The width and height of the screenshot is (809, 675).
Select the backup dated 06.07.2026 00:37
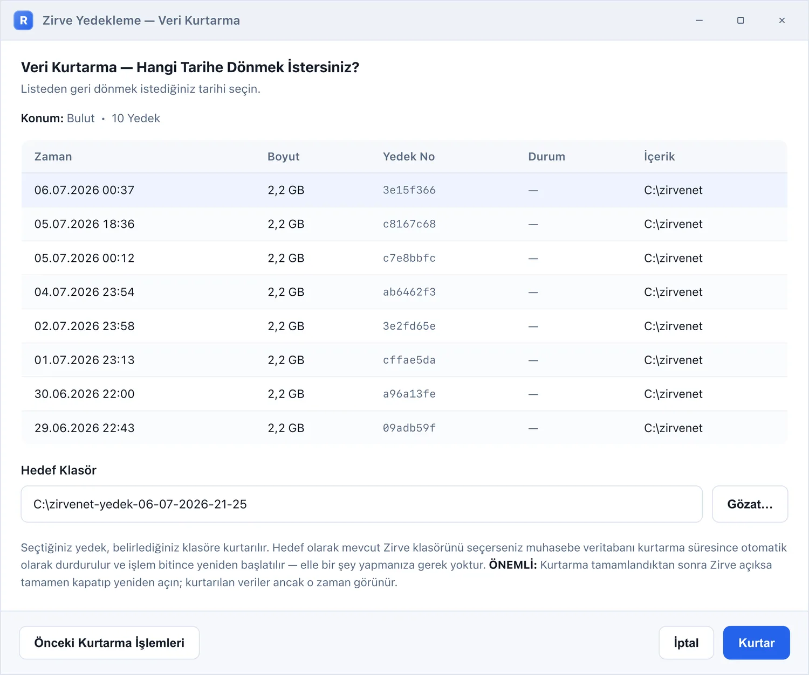(404, 190)
